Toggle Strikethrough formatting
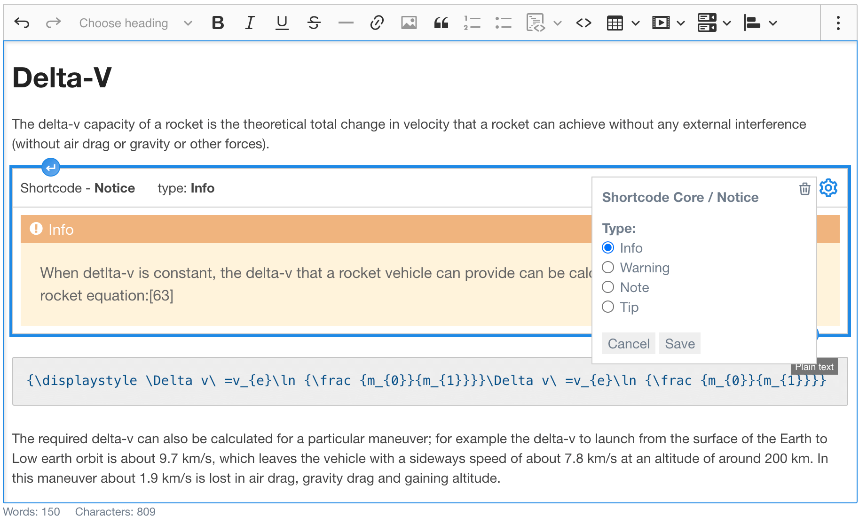 [x=314, y=23]
